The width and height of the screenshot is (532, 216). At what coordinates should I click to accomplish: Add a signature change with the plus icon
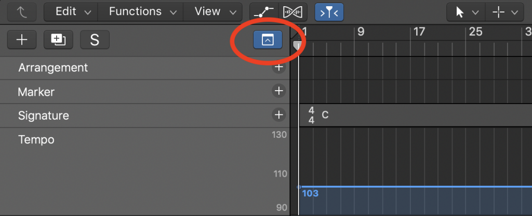pyautogui.click(x=278, y=115)
